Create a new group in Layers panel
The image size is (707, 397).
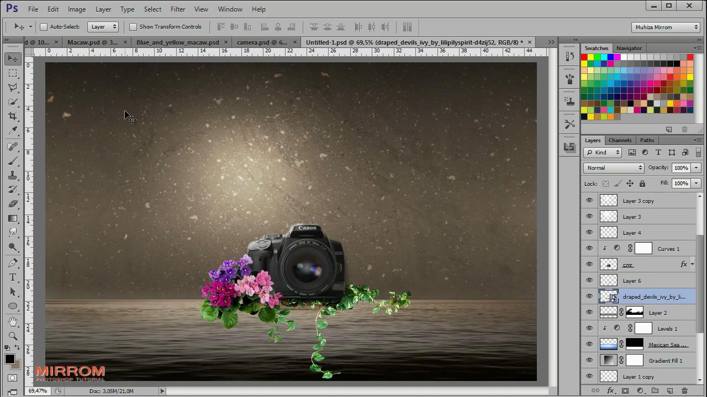click(x=655, y=391)
